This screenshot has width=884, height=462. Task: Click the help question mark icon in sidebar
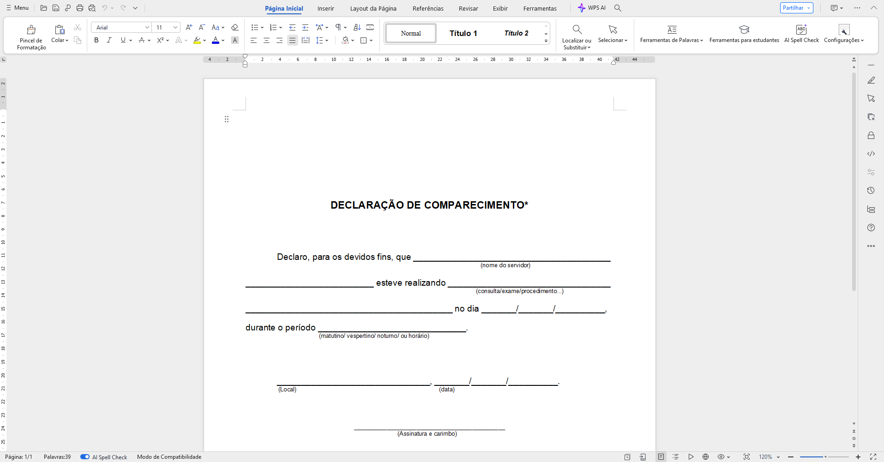[871, 228]
